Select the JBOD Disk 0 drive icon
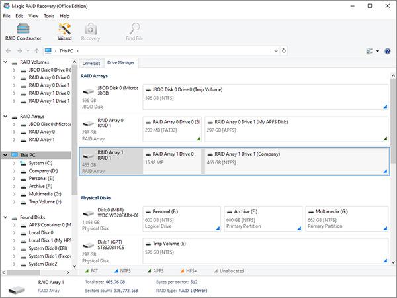 [89, 91]
